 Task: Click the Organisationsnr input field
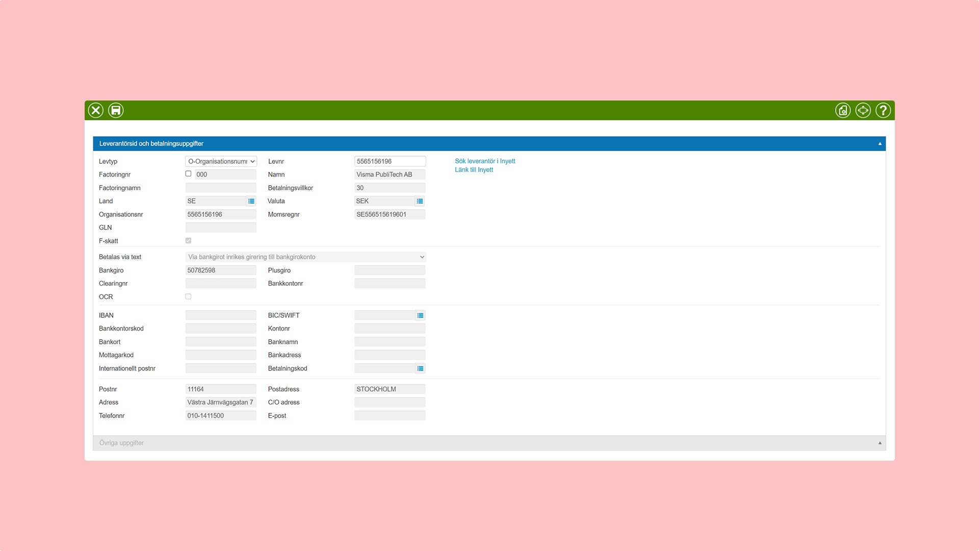click(221, 214)
